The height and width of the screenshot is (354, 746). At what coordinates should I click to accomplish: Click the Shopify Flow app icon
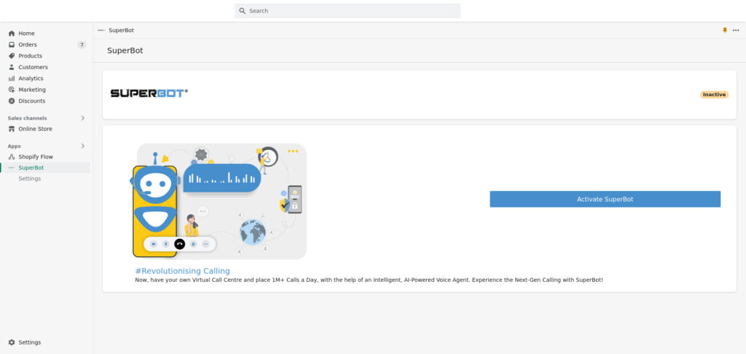pos(12,157)
